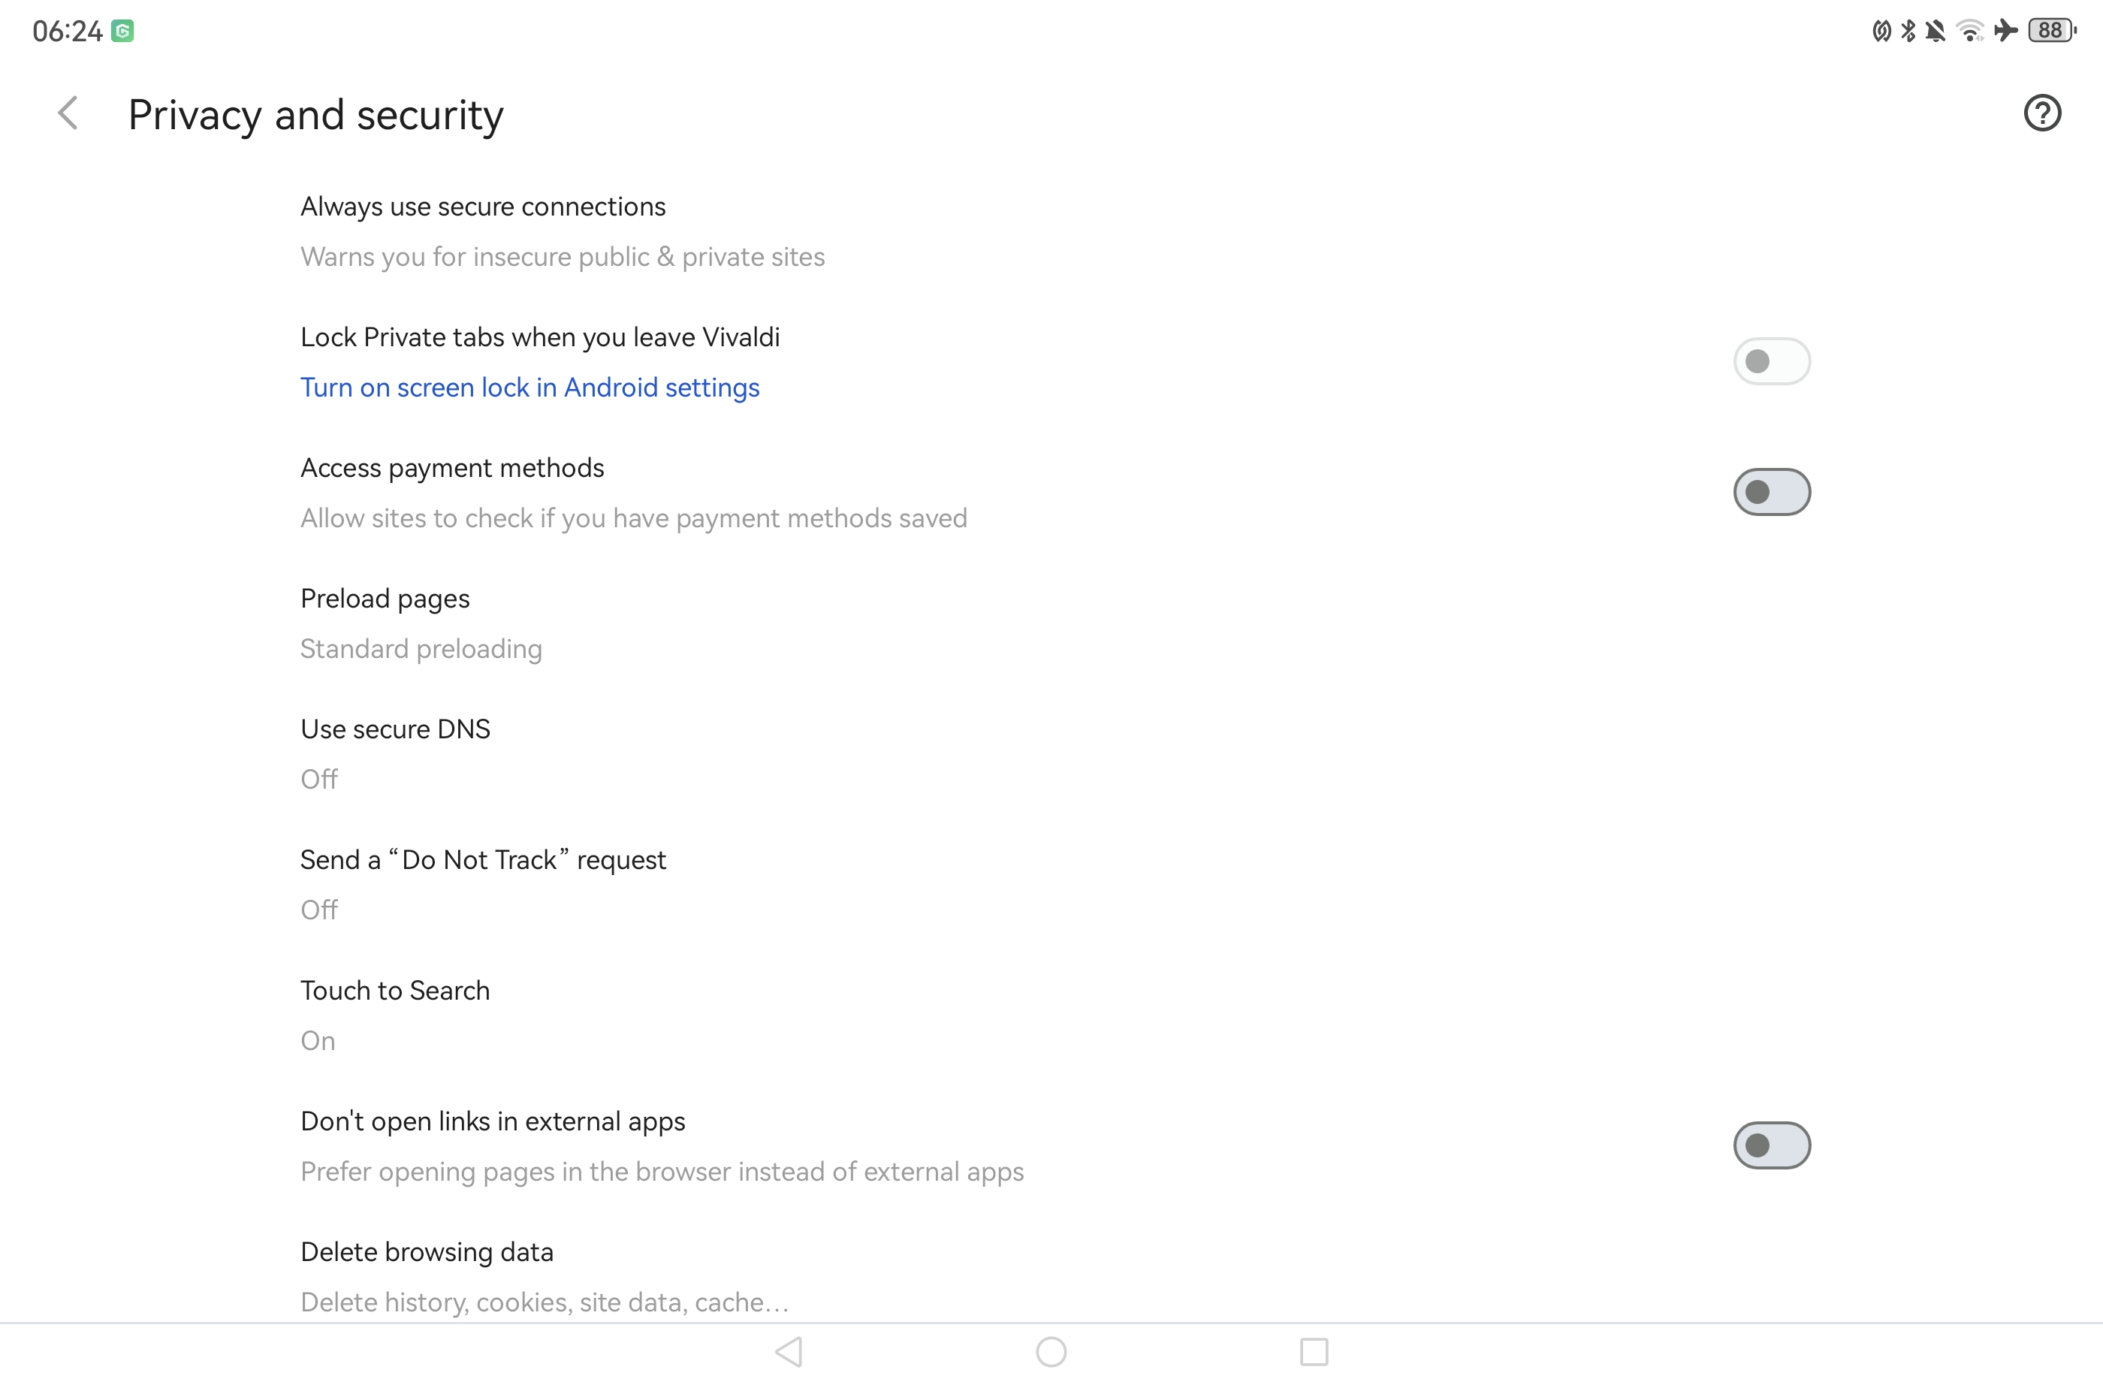Go back using the header arrow
Viewport: 2103px width, 1382px height.
[x=68, y=113]
